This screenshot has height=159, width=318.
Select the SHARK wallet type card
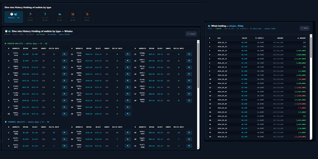30,17
